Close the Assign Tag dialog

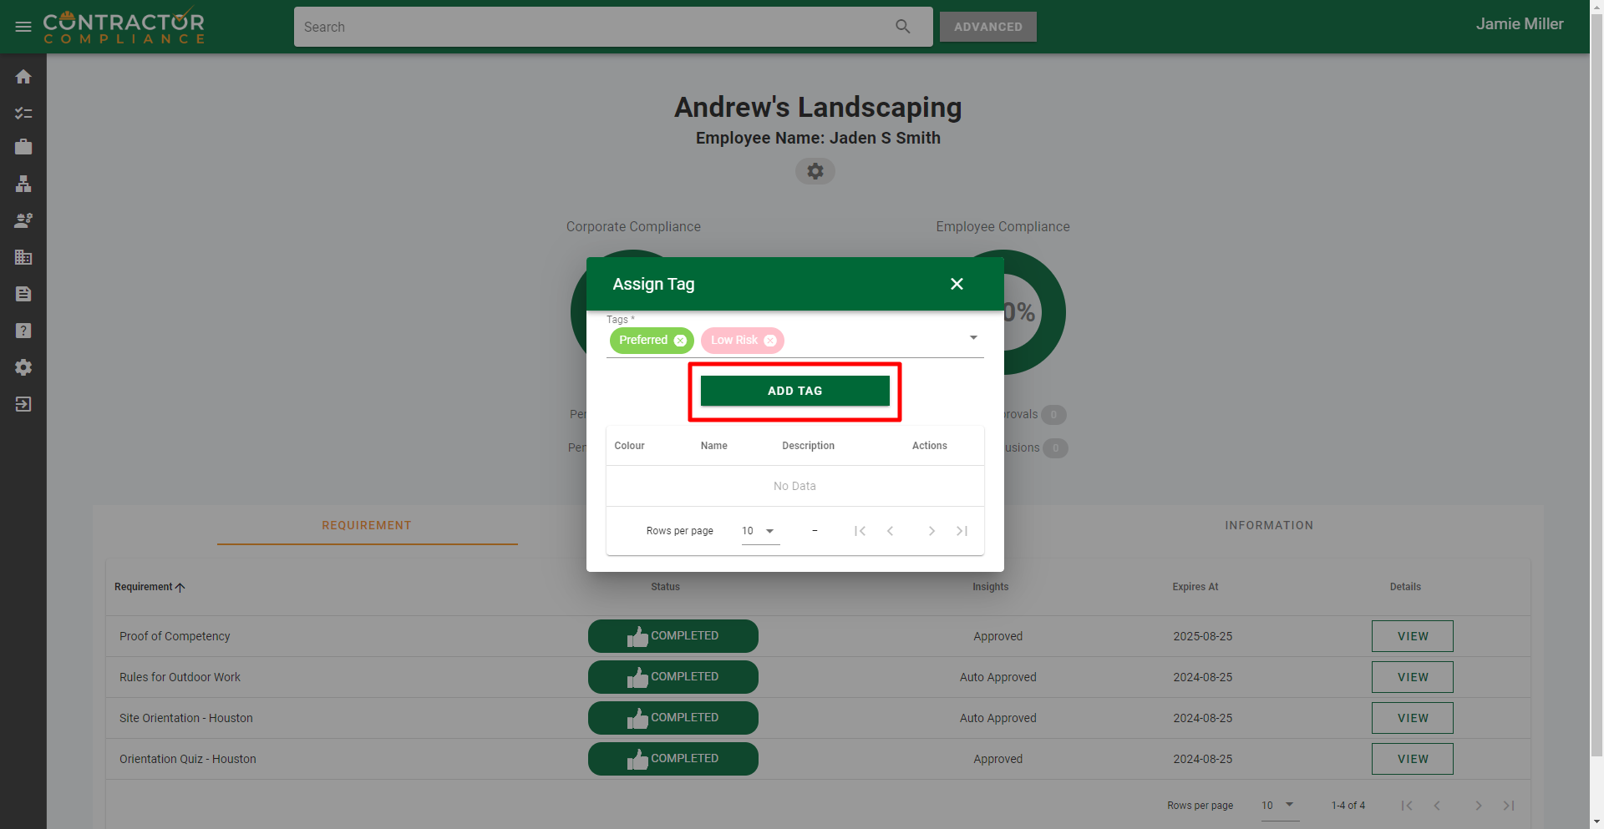pos(957,284)
